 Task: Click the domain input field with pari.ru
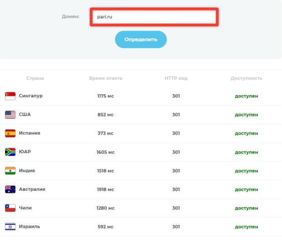pos(154,17)
